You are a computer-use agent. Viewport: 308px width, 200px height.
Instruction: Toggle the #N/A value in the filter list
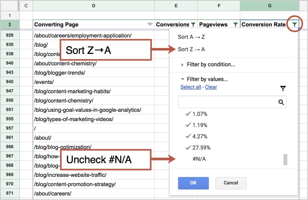199,159
